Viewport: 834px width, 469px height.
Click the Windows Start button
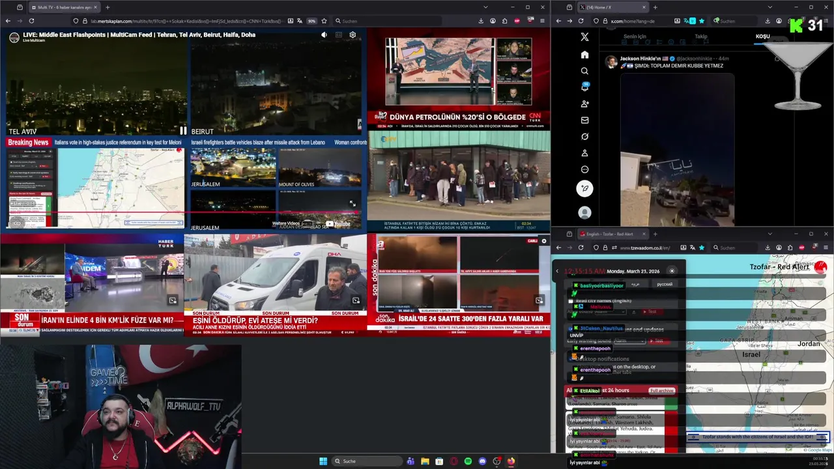pyautogui.click(x=323, y=461)
